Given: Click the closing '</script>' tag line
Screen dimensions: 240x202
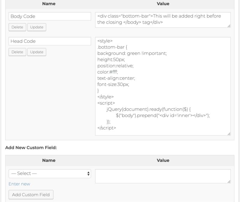Looking at the screenshot, I should (x=107, y=128).
